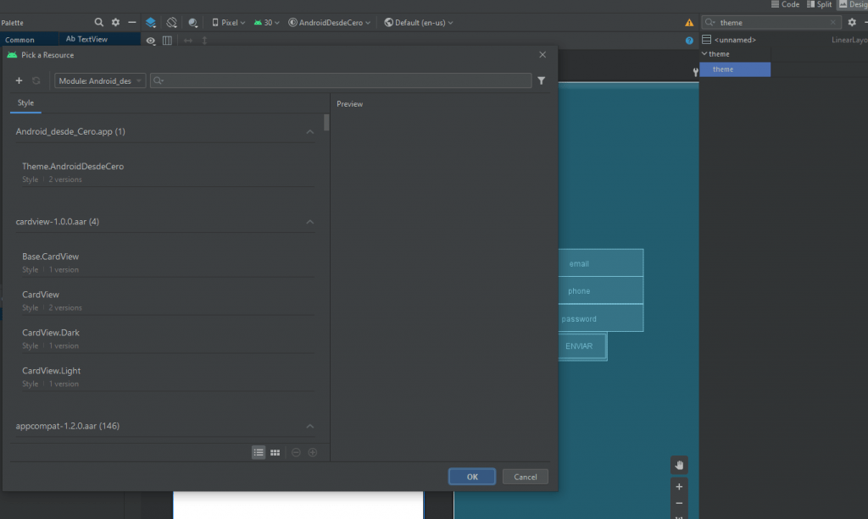This screenshot has width=868, height=519.
Task: Open the resource filter funnel
Action: click(542, 80)
